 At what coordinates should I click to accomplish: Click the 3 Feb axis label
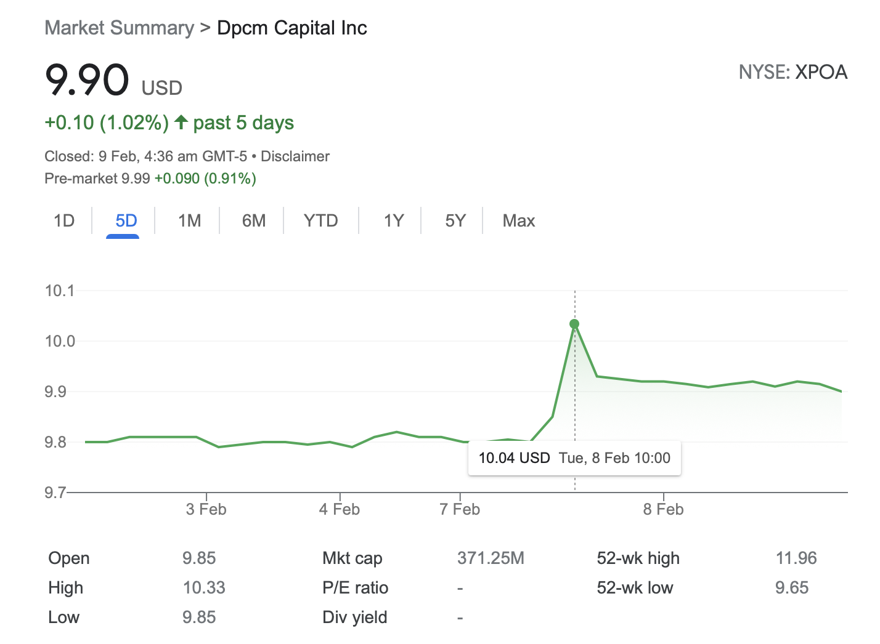tap(206, 509)
